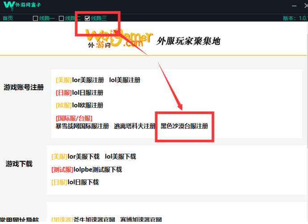Image resolution: width=308 pixels, height=224 pixels.
Task: Open lolpbe测试服下载 link
Action: tap(98, 170)
